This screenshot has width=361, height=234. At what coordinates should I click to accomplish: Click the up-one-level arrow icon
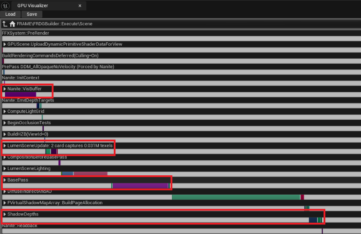point(5,23)
